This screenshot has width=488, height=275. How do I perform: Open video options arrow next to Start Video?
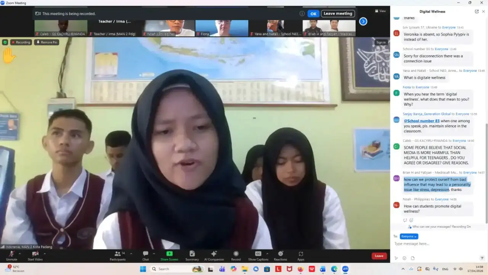(x=45, y=254)
